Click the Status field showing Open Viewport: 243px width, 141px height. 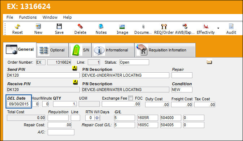[x=134, y=62]
